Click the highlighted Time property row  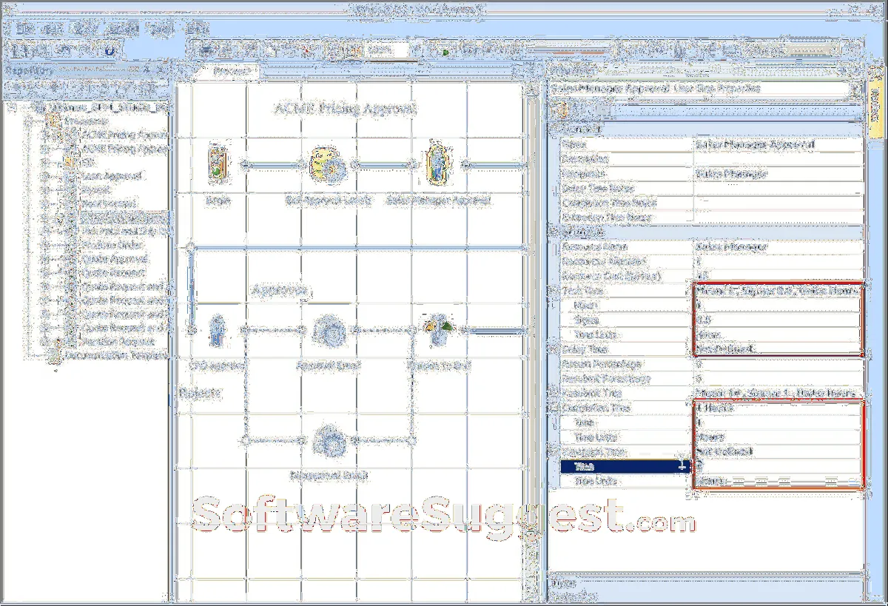click(x=625, y=467)
